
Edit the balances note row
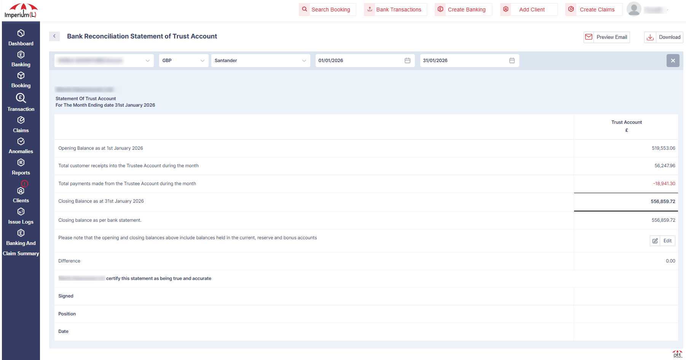coord(662,241)
